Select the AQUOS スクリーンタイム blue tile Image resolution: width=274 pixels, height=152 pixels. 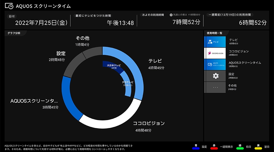tap(215, 64)
